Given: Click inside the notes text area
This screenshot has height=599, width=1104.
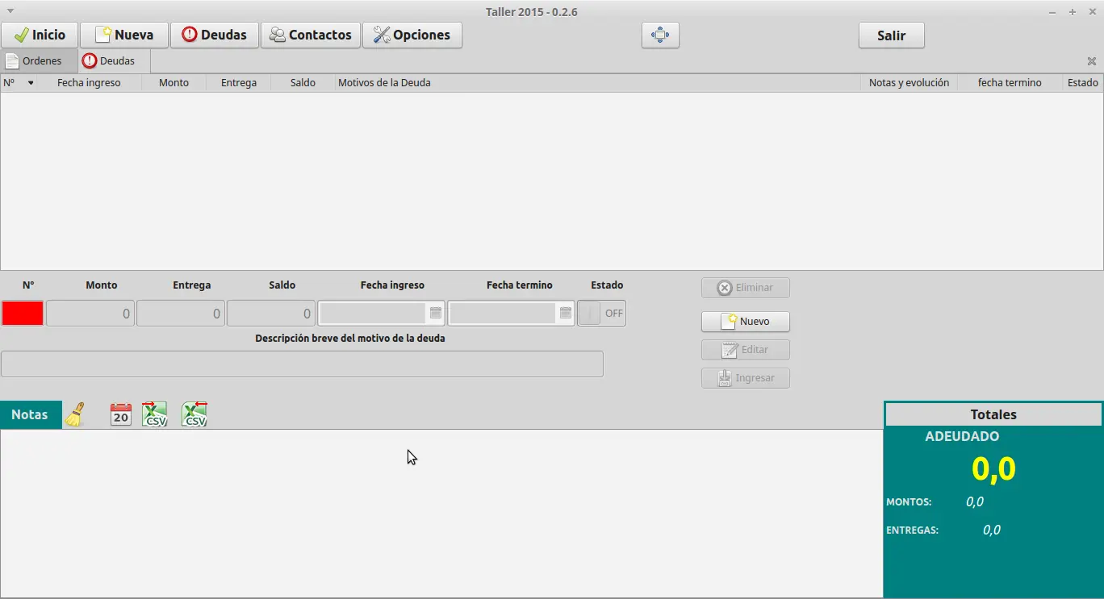Looking at the screenshot, I should coord(441,514).
